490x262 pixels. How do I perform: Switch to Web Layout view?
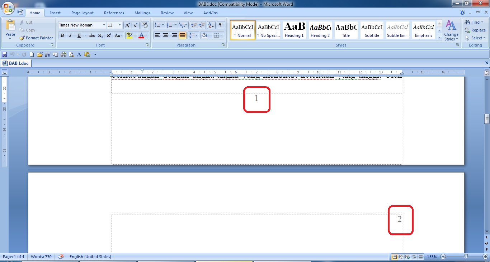(x=407, y=257)
